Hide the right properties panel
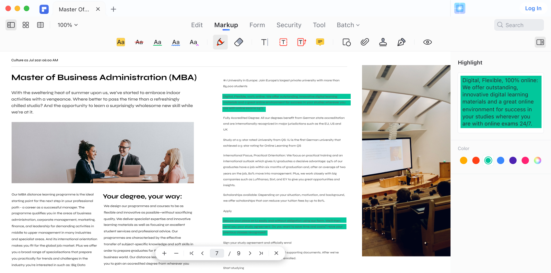The image size is (551, 273). tap(540, 42)
